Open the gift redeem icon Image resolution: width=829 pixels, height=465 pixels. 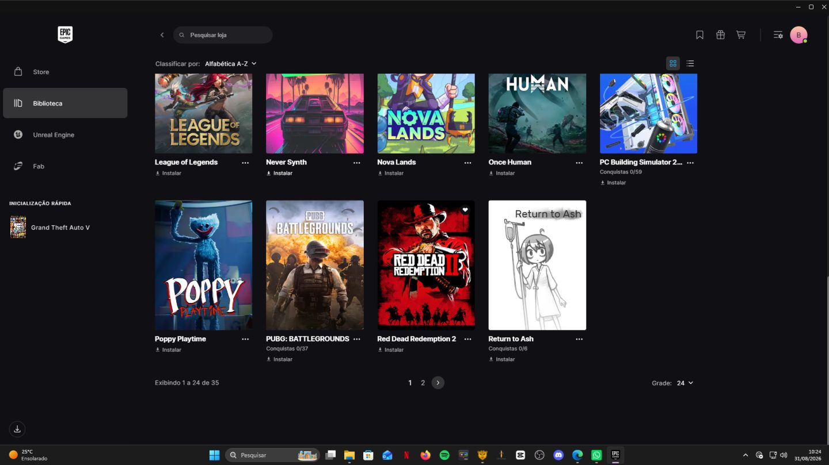click(720, 35)
